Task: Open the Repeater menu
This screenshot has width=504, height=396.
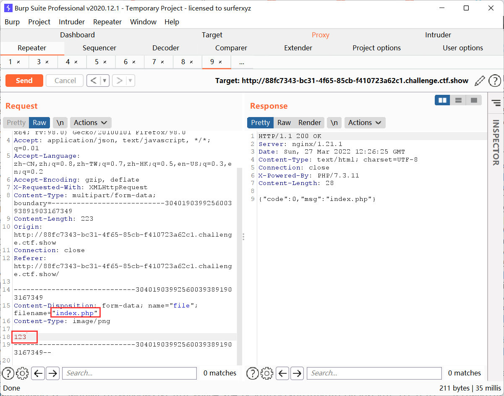Action: [x=107, y=22]
